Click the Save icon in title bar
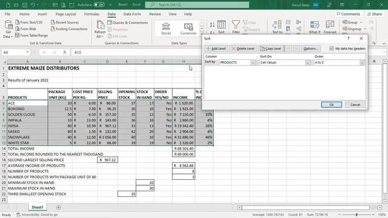The width and height of the screenshot is (388, 218). (24, 5)
